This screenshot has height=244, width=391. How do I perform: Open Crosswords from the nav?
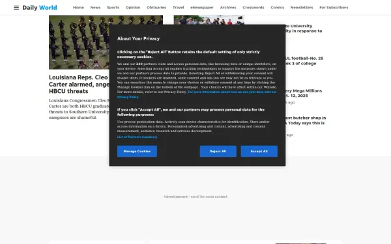(253, 7)
